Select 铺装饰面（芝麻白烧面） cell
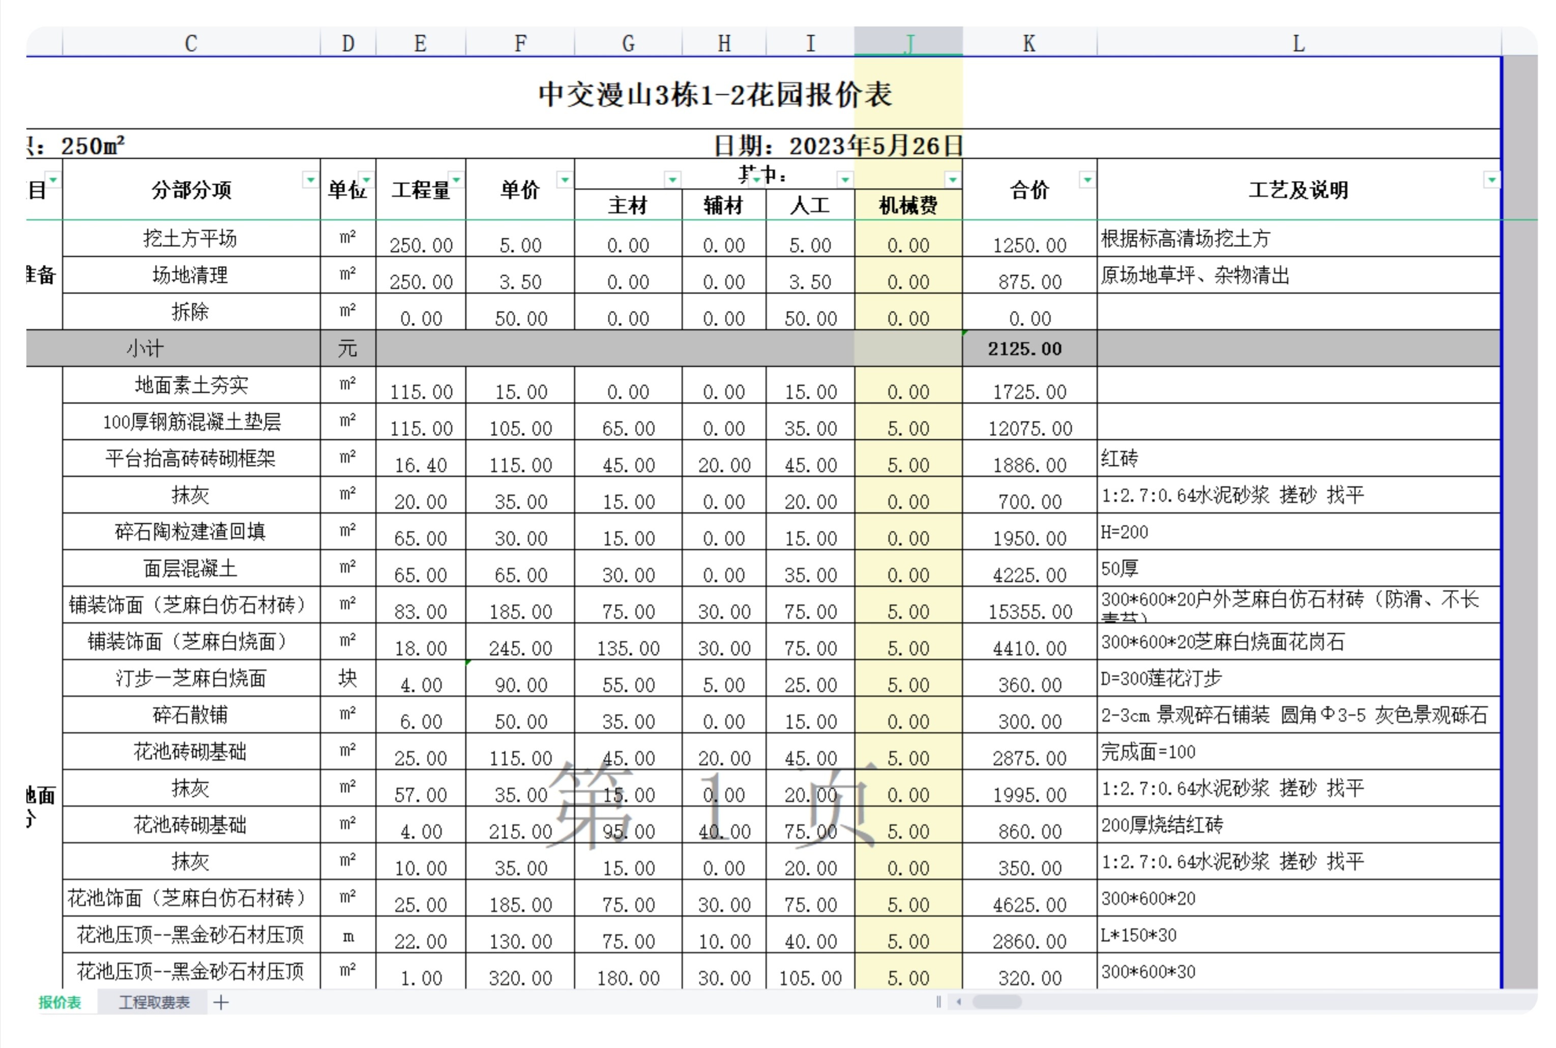Screen dimensions: 1556x1048 [191, 642]
